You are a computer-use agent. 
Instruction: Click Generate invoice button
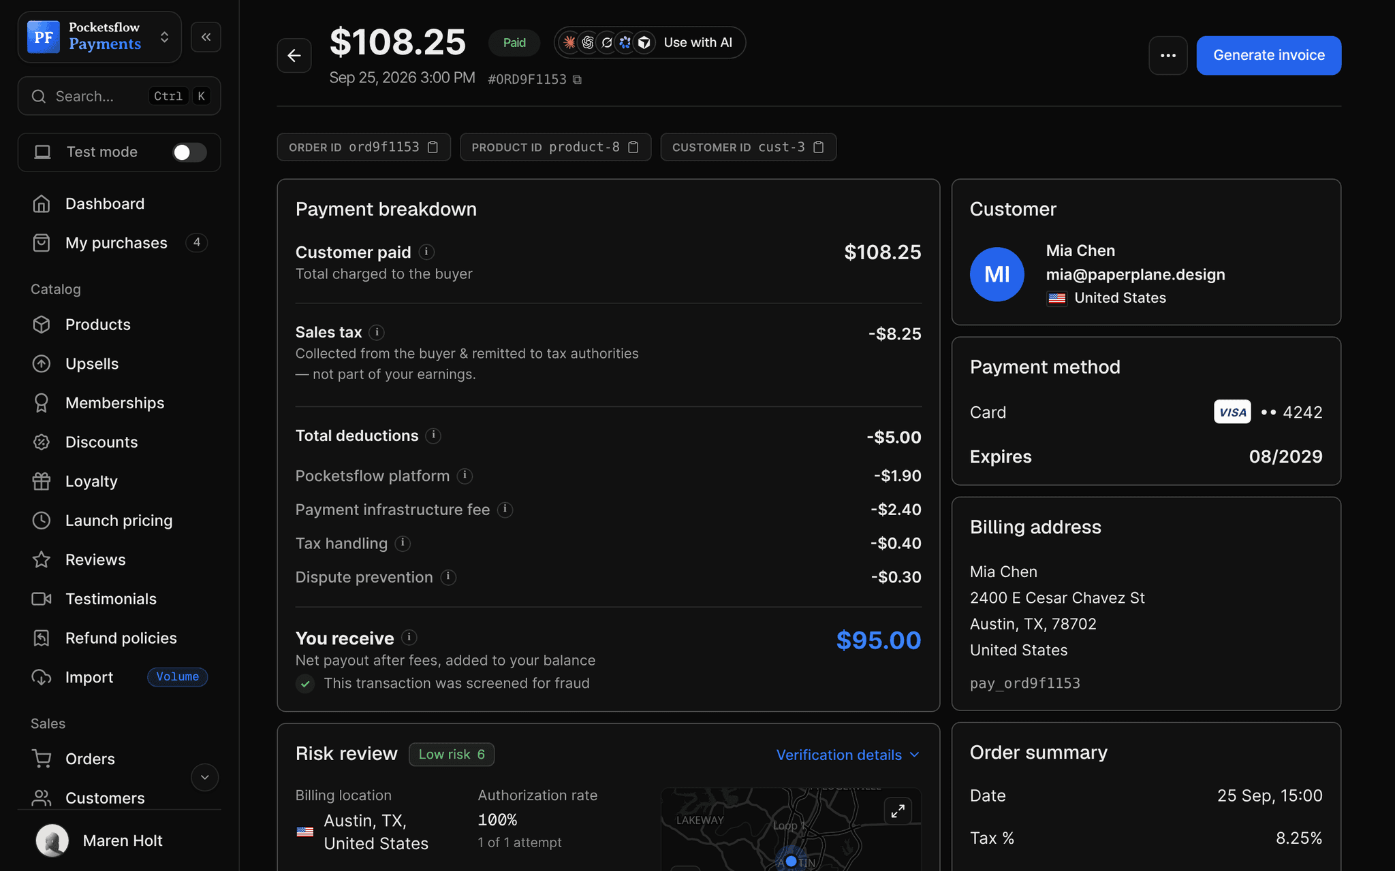[x=1269, y=56]
